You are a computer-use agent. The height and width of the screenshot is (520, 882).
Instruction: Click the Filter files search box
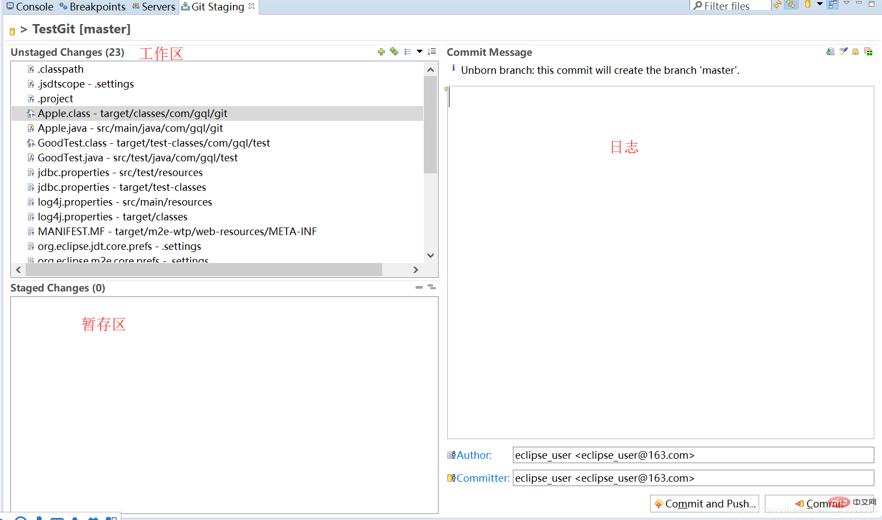pyautogui.click(x=731, y=5)
